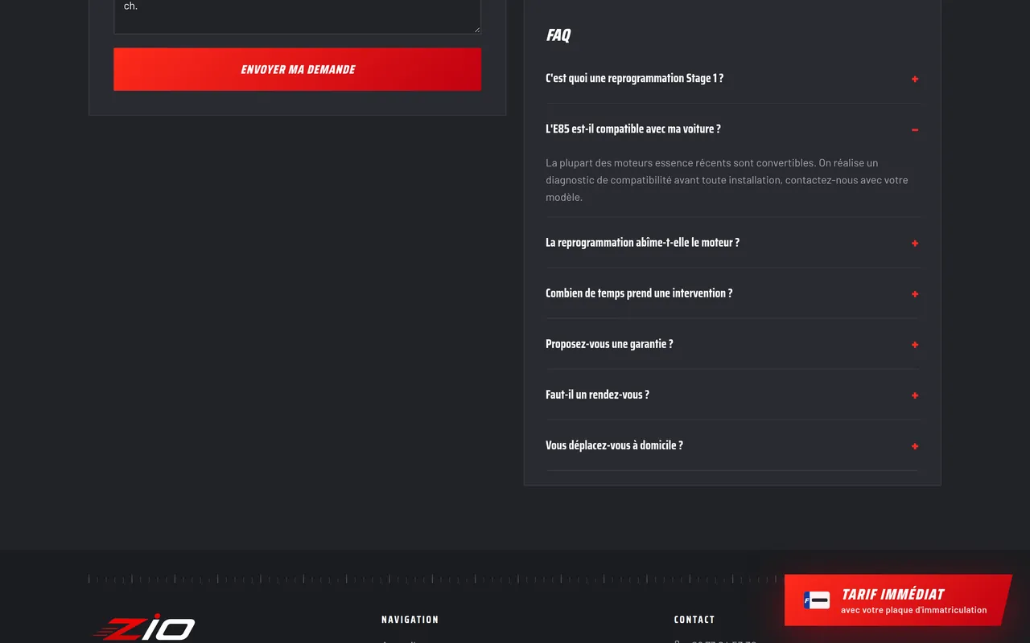Open the Tarif Immédiat floating button
The image size is (1030, 643).
coord(898,600)
